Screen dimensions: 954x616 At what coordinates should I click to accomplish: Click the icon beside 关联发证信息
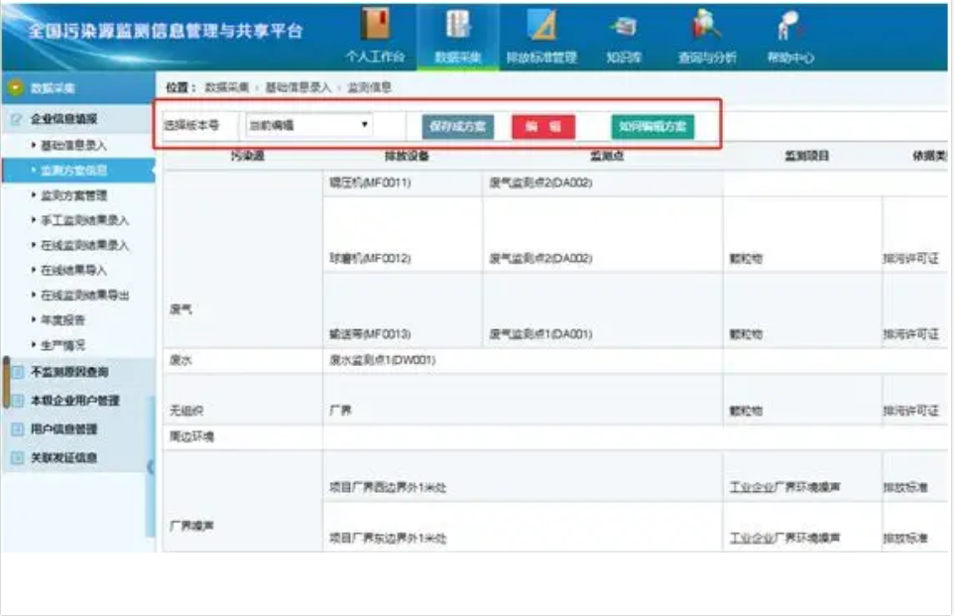(17, 458)
